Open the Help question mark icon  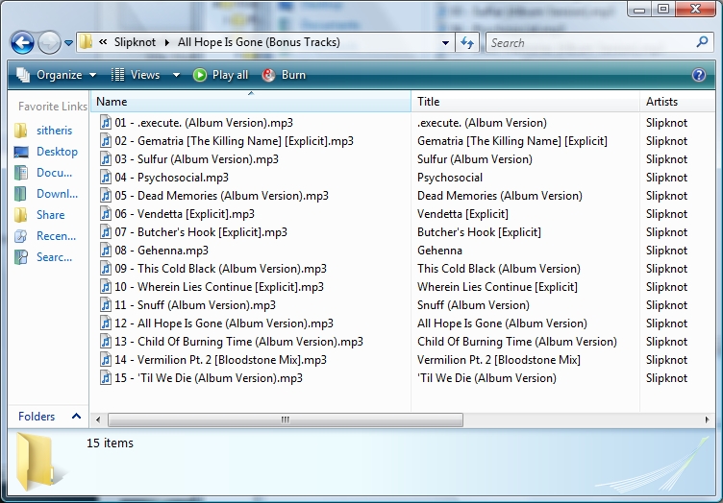pos(699,75)
